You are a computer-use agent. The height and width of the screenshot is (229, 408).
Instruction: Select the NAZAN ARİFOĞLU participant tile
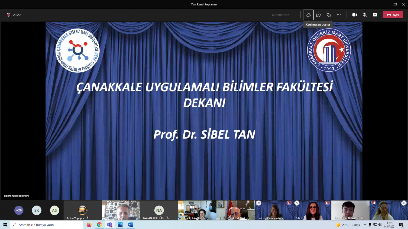(x=159, y=210)
